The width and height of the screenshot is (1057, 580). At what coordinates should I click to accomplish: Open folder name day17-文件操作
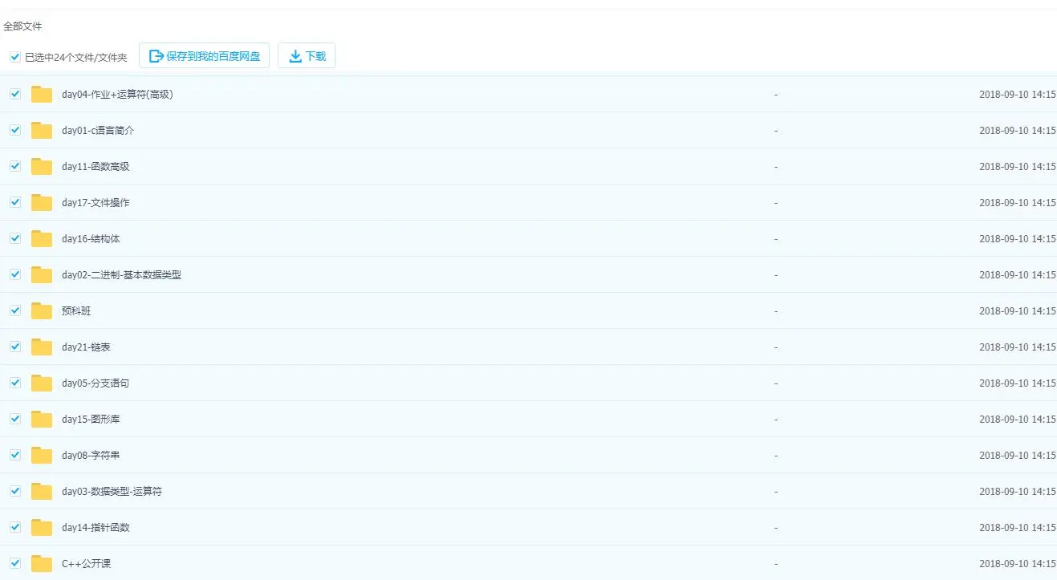click(x=96, y=202)
